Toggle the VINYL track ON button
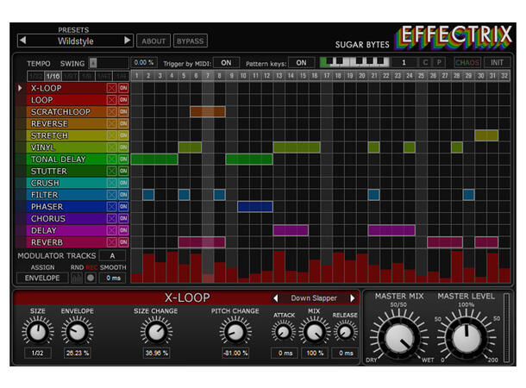 click(x=123, y=147)
